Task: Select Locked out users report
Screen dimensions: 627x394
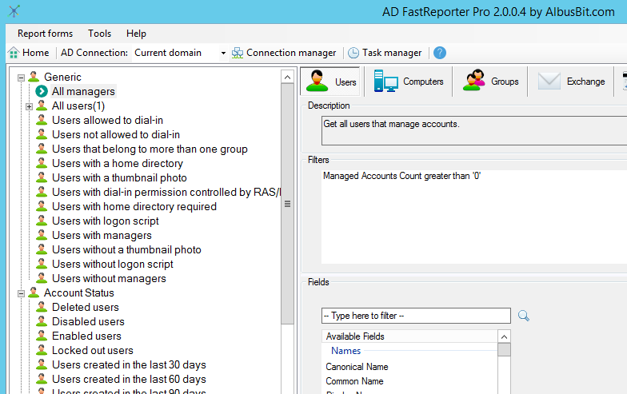Action: [x=92, y=350]
